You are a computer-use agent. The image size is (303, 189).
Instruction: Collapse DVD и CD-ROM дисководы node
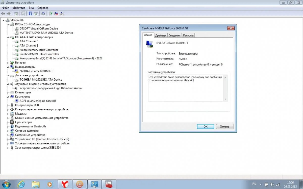click(x=8, y=24)
